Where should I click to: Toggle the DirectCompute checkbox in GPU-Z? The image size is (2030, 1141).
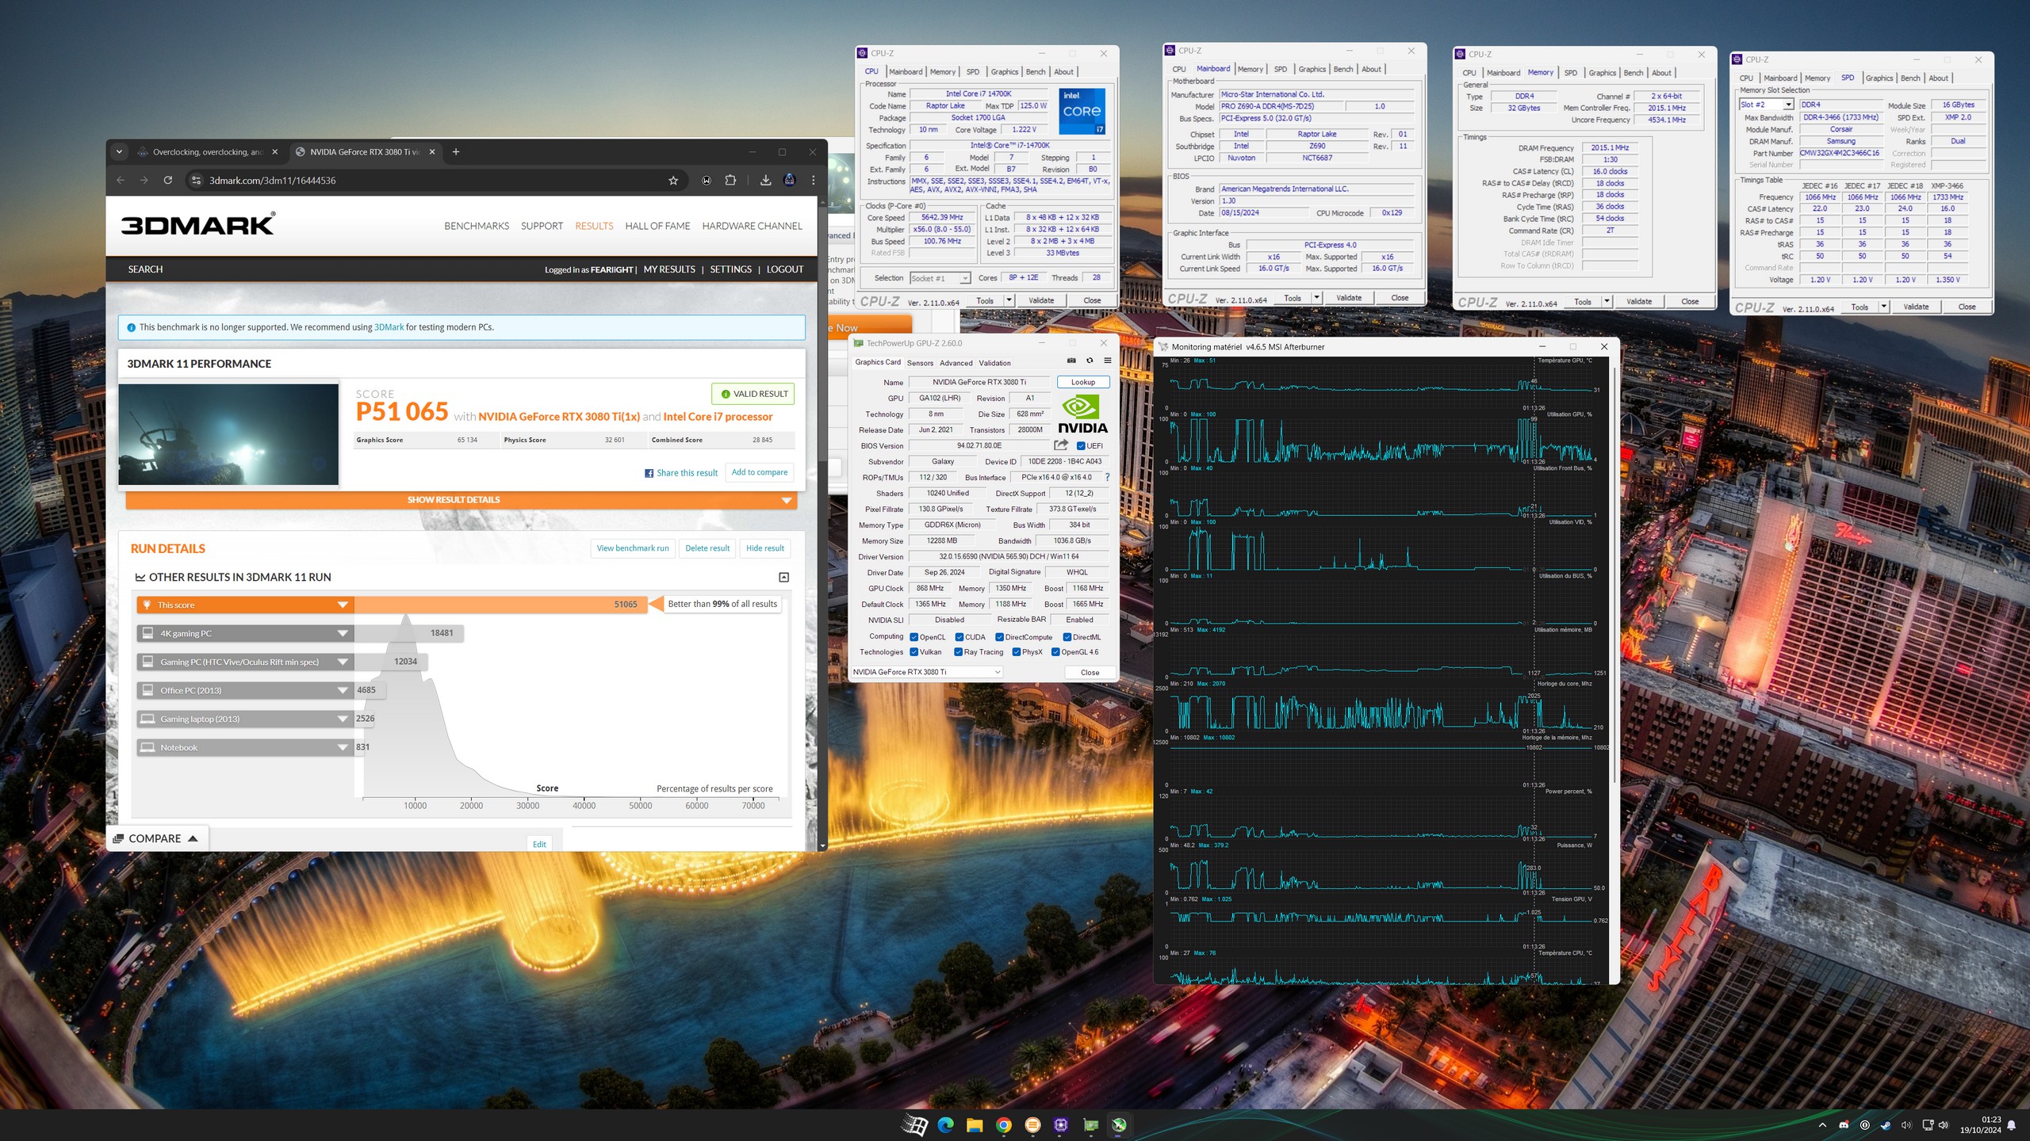point(999,637)
